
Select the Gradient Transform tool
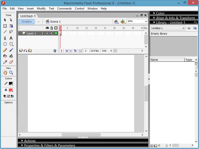pos(11,26)
